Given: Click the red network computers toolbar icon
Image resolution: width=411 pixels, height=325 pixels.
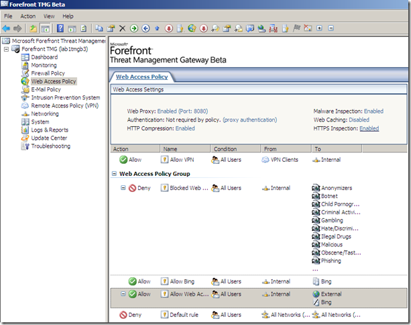Looking at the screenshot, I should 273,28.
